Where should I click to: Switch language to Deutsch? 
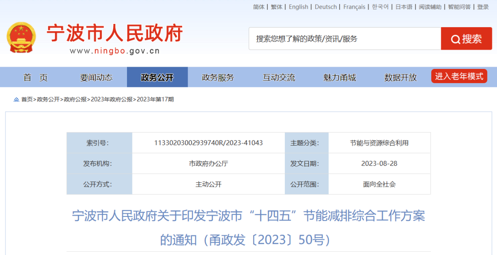coord(326,7)
